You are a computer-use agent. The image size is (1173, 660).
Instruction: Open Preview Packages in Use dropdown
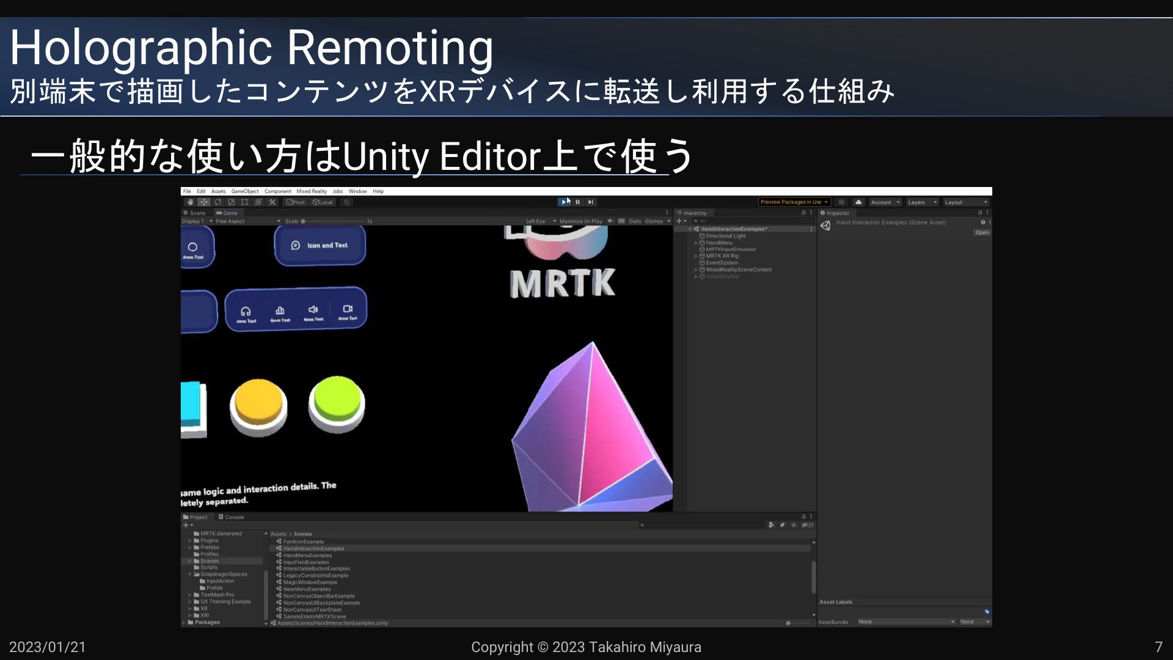794,202
